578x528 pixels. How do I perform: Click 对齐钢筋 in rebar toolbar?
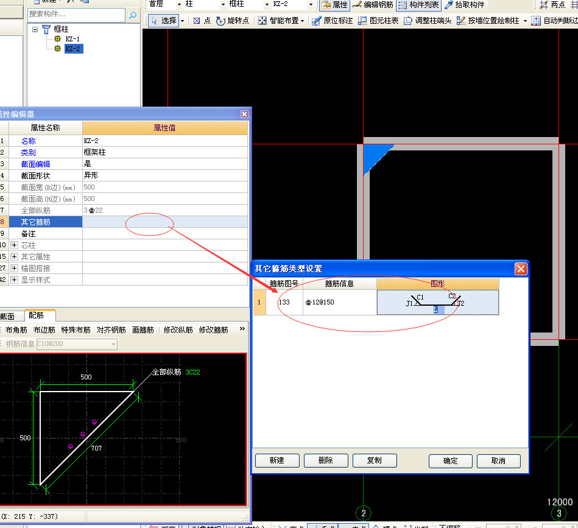click(111, 329)
